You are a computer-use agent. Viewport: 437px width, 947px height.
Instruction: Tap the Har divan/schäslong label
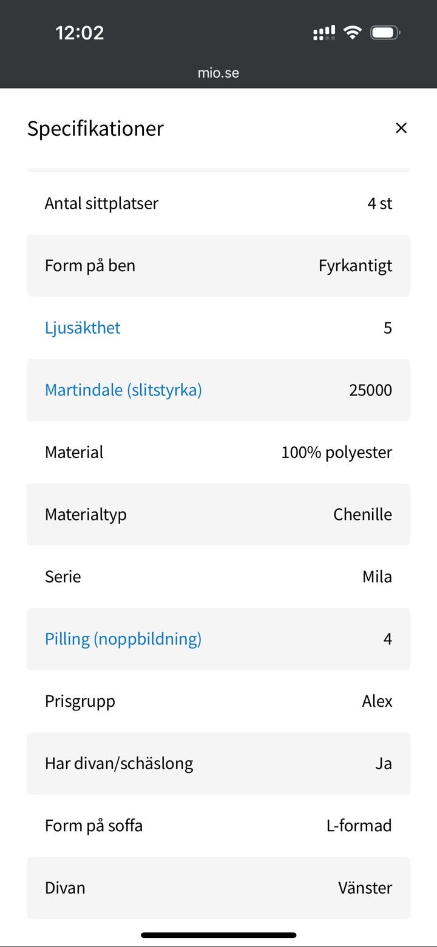coord(119,763)
